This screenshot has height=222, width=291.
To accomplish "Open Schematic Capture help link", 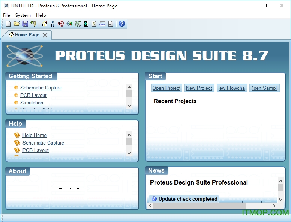I will [43, 143].
